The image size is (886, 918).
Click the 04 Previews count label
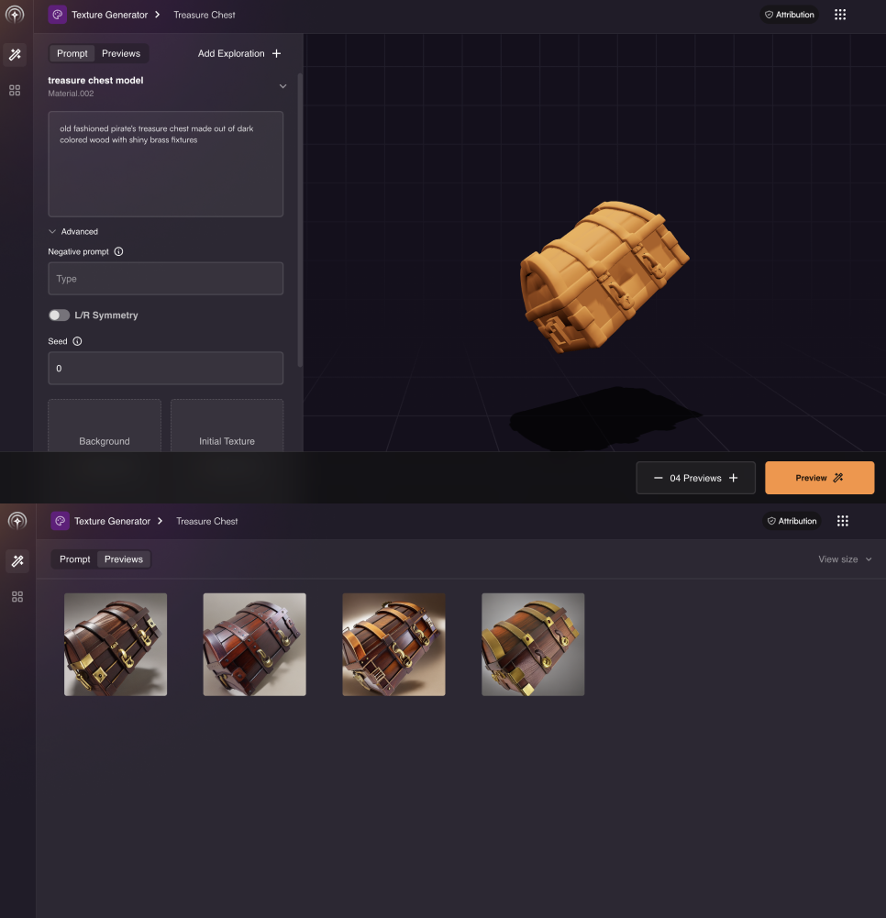(695, 478)
